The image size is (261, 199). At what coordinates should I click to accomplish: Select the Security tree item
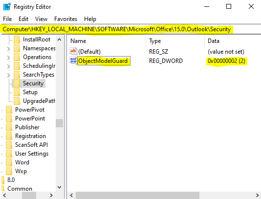[x=33, y=83]
